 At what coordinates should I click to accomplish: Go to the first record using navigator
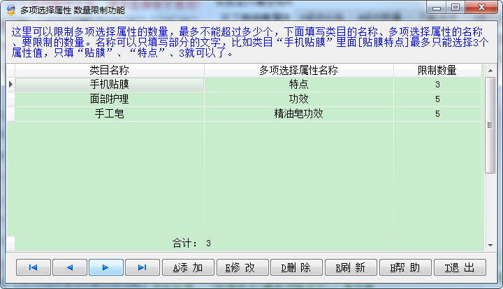(x=33, y=267)
